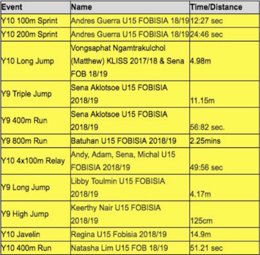Click the Y10 100m Sprint cell
The image size is (260, 255).
[x=35, y=21]
